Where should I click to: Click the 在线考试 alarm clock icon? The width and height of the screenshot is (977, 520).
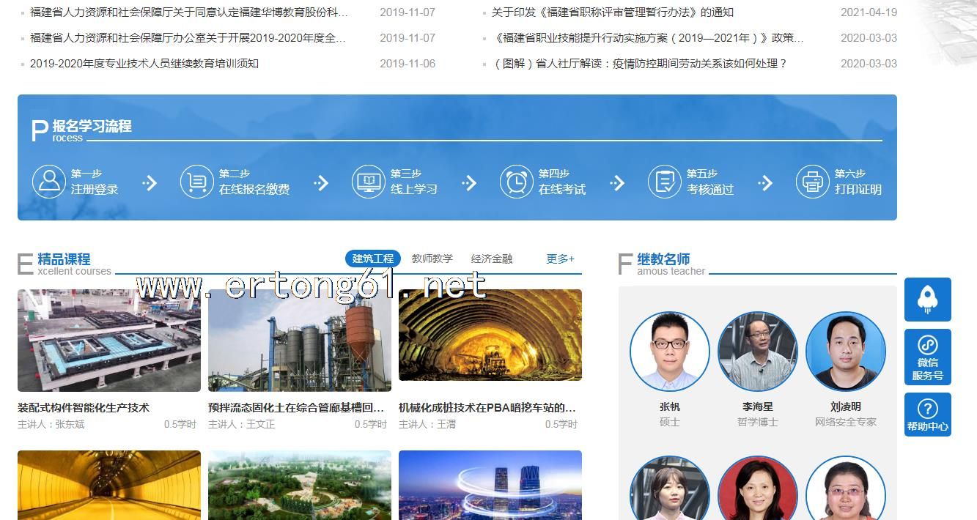tap(517, 182)
